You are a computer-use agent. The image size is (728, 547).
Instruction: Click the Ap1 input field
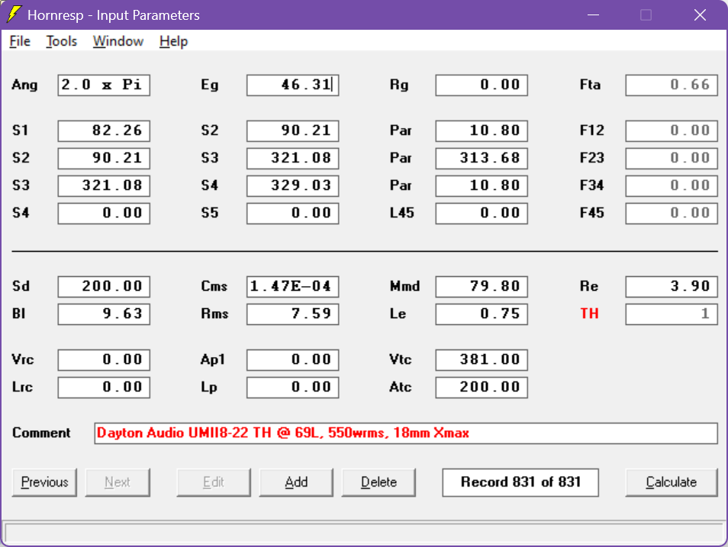[293, 360]
